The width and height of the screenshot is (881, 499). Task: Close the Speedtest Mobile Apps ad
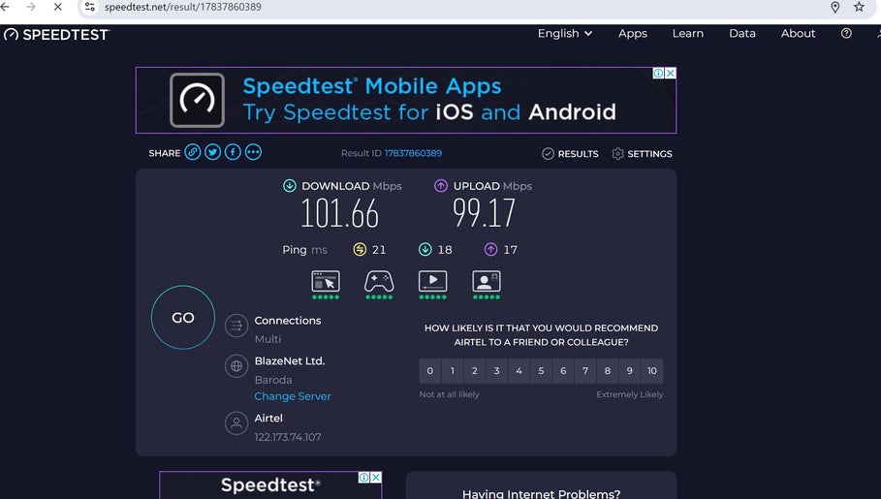coord(671,73)
